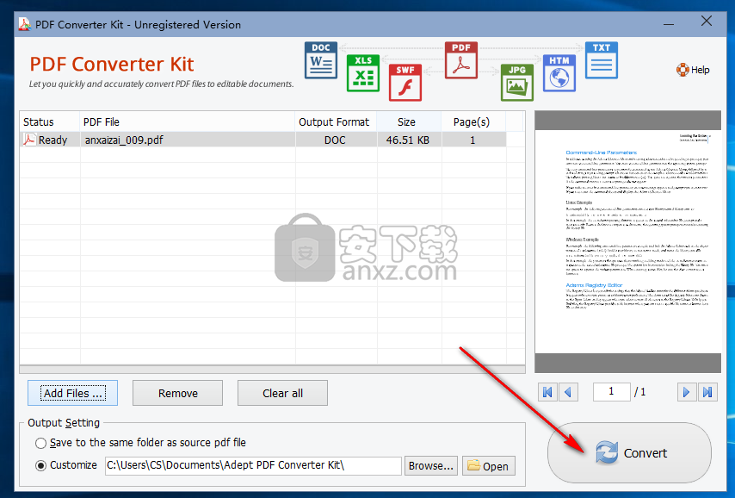This screenshot has height=498, width=735.
Task: Click the PDF icon beside Ready status
Action: point(29,140)
